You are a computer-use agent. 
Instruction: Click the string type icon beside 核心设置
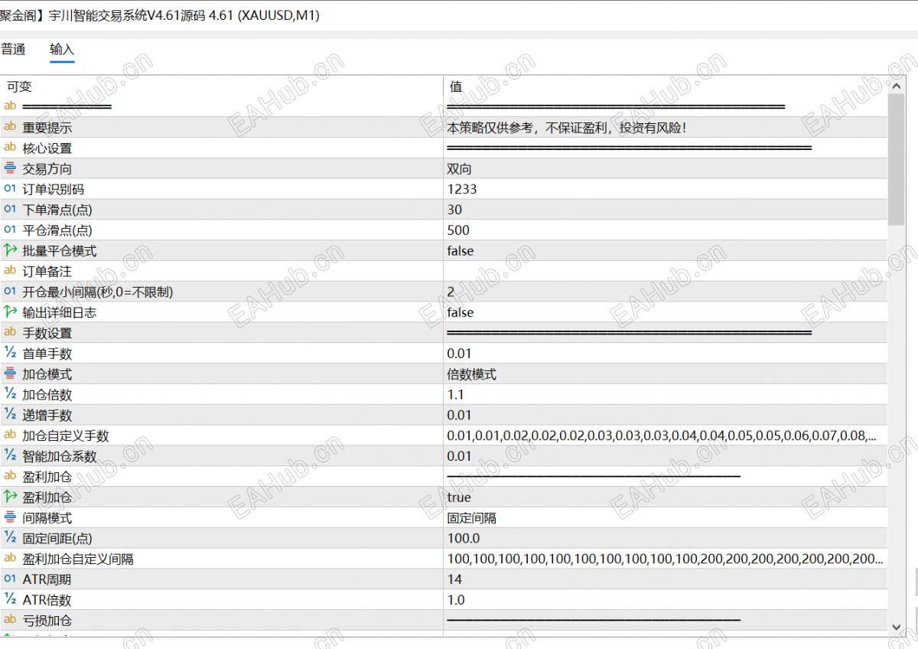click(x=10, y=148)
